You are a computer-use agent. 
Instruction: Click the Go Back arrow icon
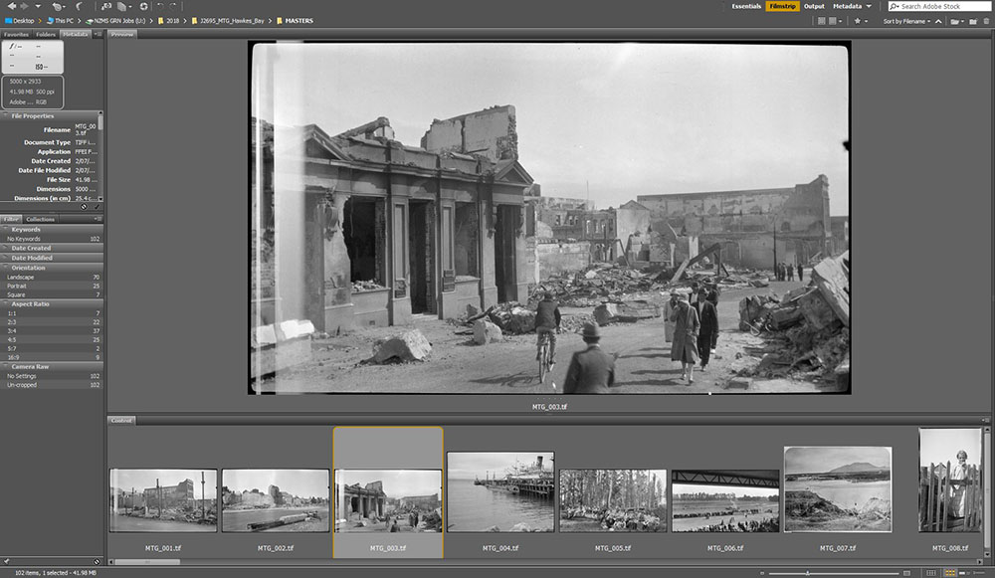pyautogui.click(x=10, y=6)
